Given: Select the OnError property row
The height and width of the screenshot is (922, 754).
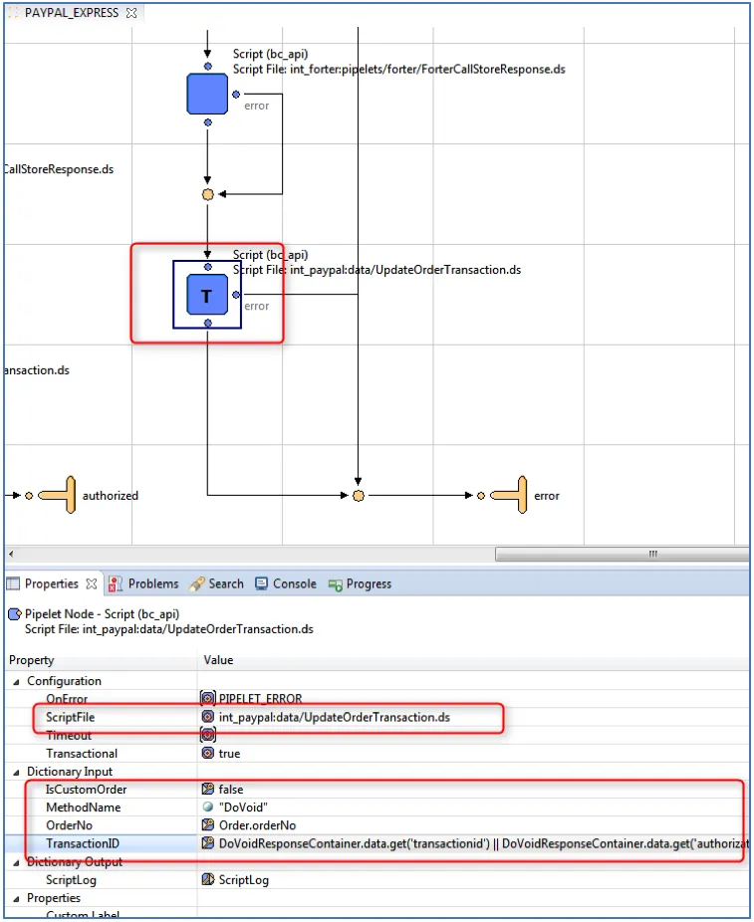Looking at the screenshot, I should [377, 699].
